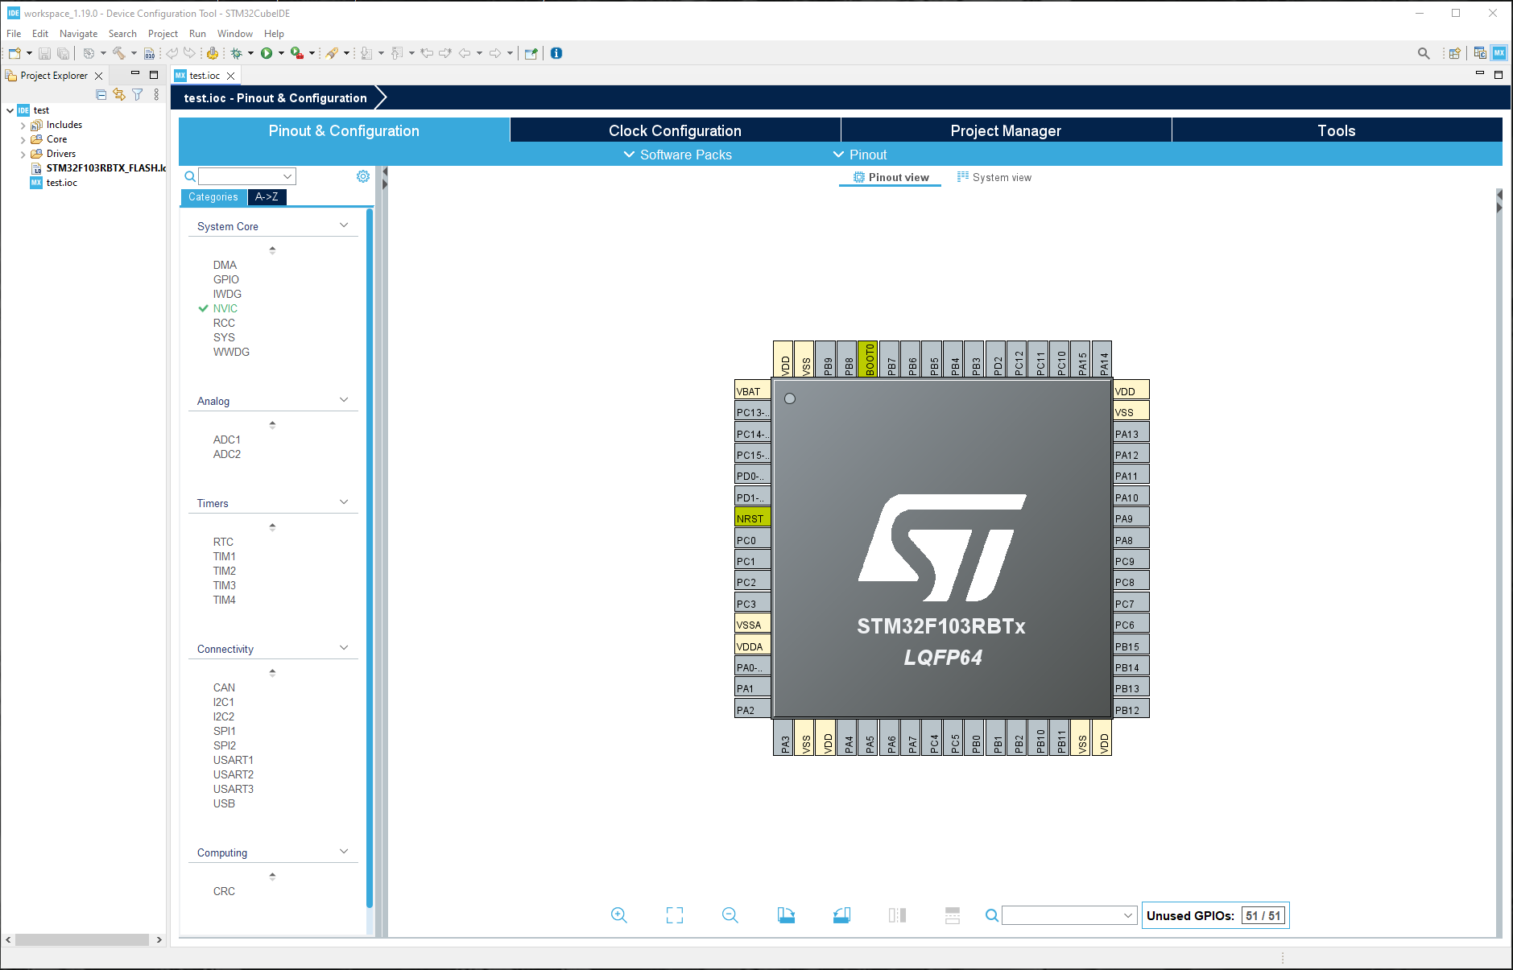The height and width of the screenshot is (970, 1513).
Task: Switch to Project Manager tab
Action: click(1006, 130)
